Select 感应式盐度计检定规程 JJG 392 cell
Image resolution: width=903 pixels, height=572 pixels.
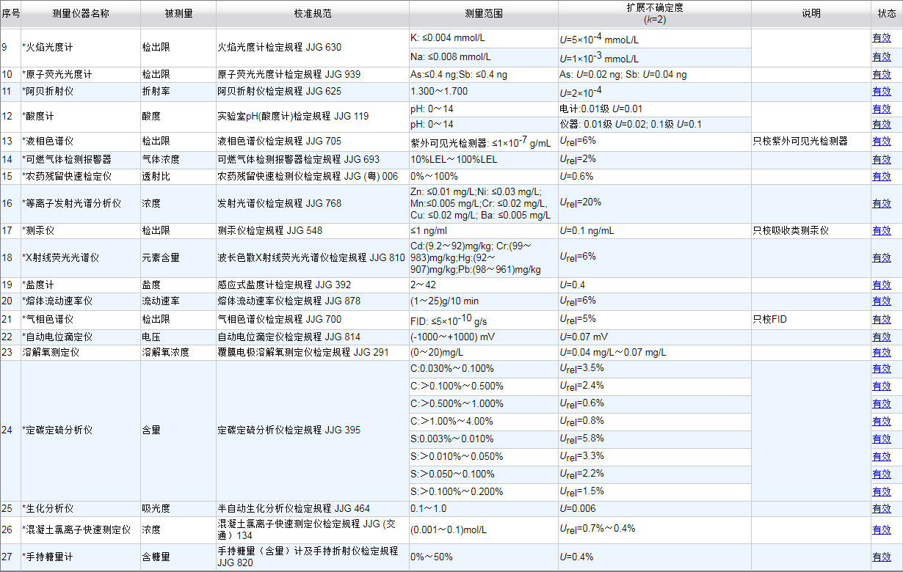click(312, 285)
